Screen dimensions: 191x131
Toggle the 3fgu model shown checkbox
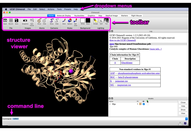click(x=144, y=104)
